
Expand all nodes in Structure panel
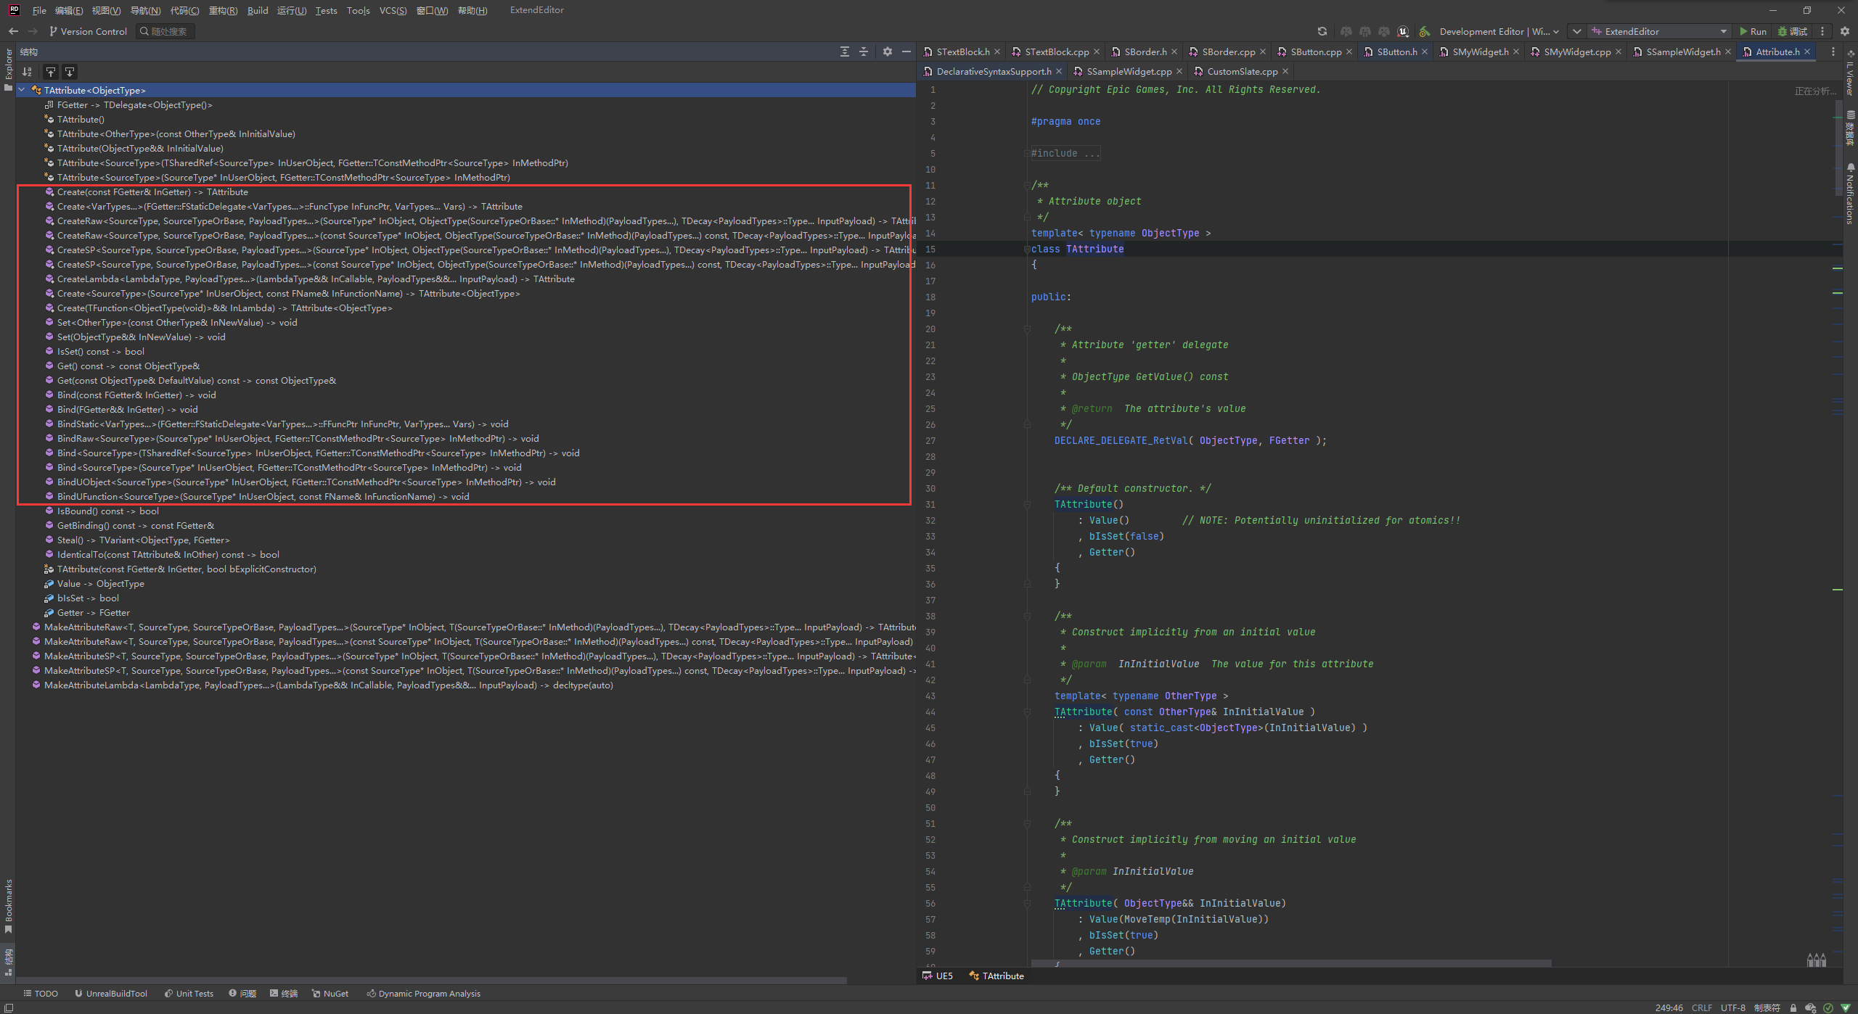coord(845,51)
